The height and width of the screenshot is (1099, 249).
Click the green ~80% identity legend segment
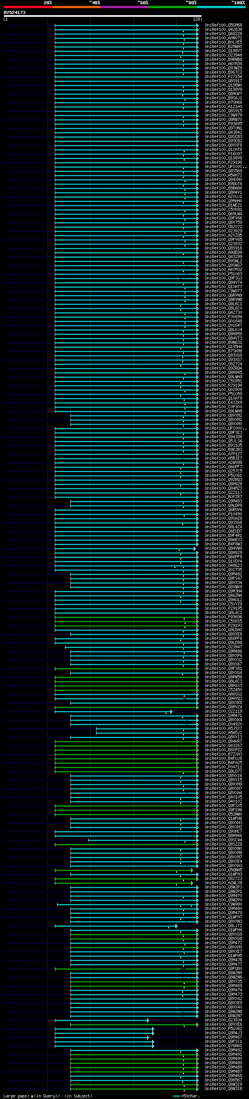[x=173, y=7]
